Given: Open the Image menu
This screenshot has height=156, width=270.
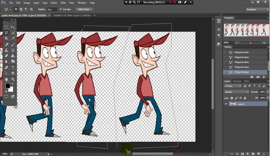Looking at the screenshot, I should (27, 3).
